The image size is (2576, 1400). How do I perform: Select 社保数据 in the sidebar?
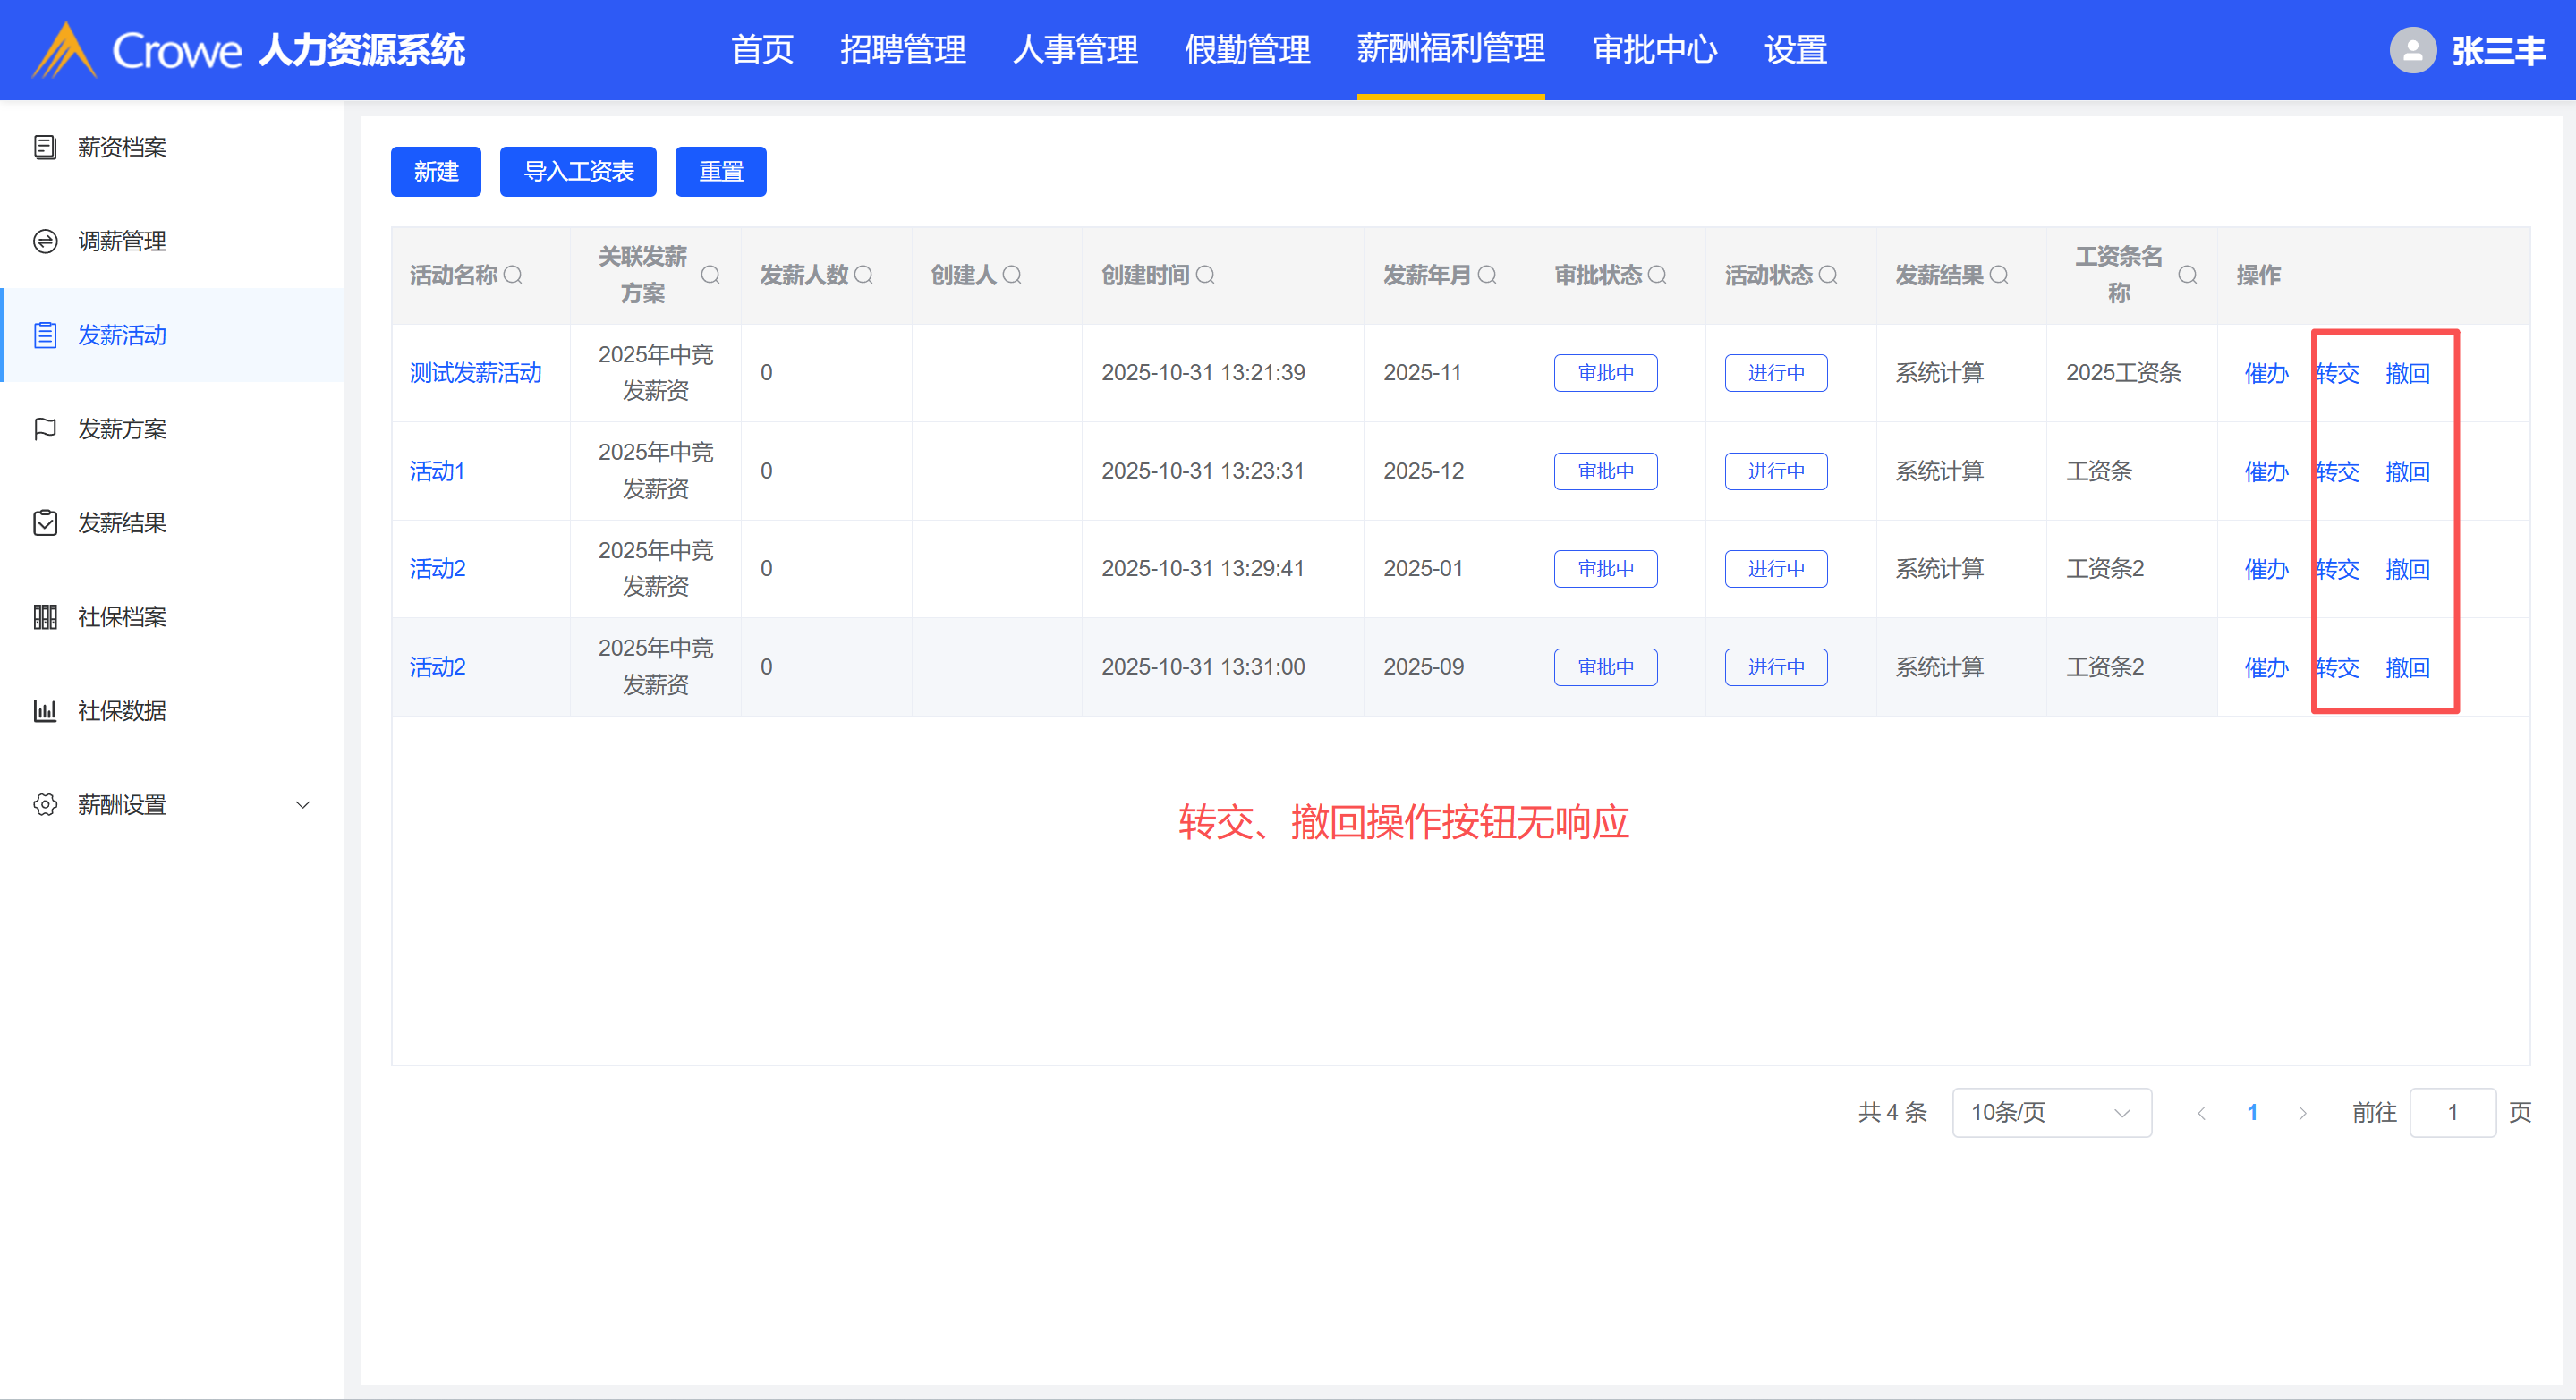pos(122,711)
